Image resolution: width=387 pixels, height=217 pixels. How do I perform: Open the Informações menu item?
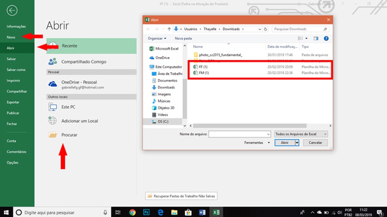point(16,26)
